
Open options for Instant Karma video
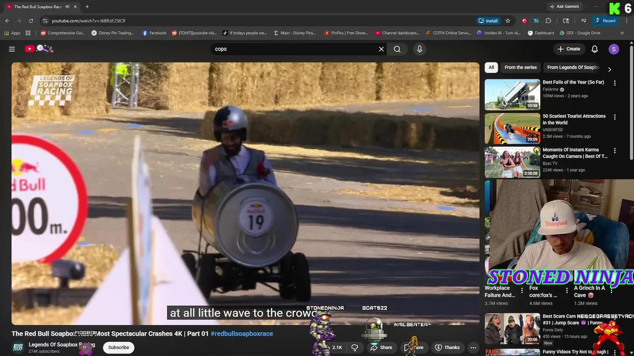click(x=615, y=151)
